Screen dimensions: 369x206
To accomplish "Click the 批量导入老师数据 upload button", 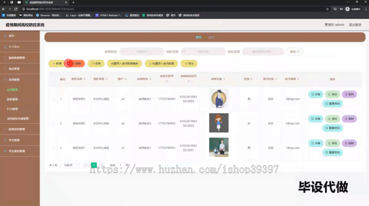I will point(161,63).
